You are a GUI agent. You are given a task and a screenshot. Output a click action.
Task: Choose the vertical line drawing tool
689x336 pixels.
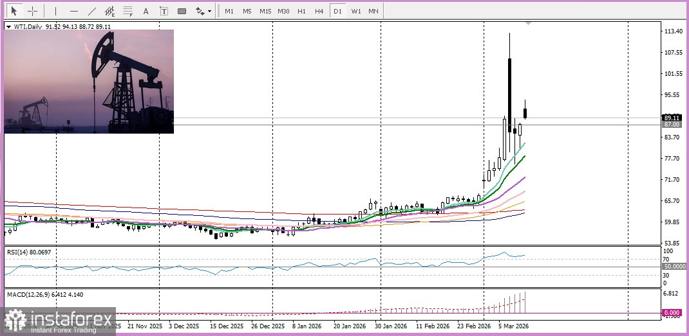55,11
